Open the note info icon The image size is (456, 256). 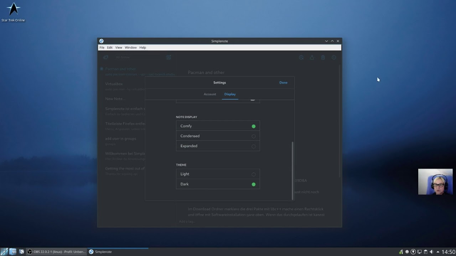coord(334,57)
